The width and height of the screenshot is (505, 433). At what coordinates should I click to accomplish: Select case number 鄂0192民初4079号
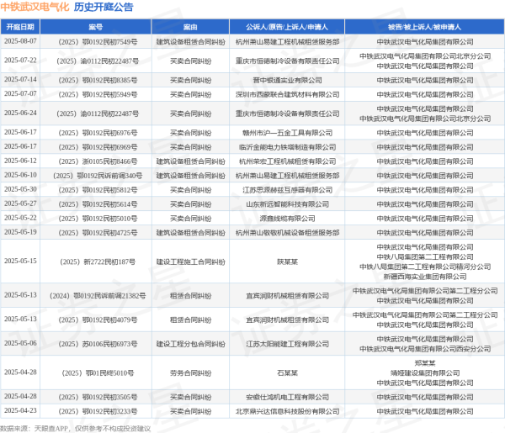tap(98, 320)
